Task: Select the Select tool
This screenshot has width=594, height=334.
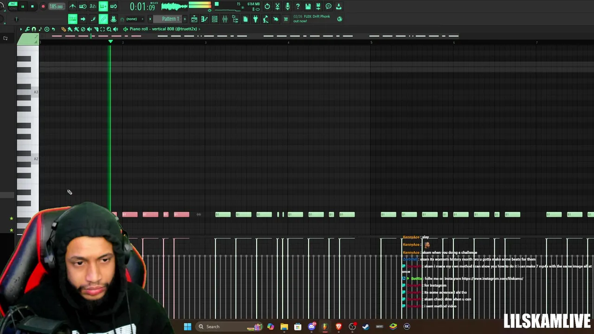Action: 103,29
